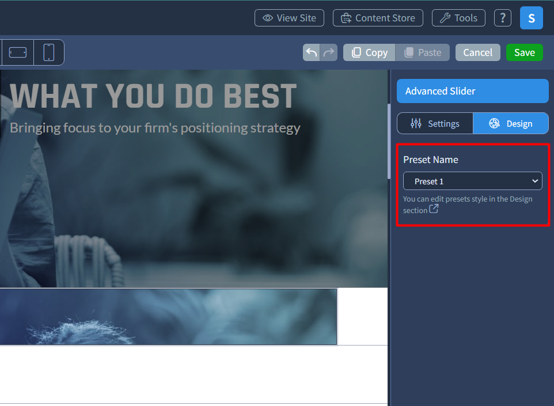
Task: Click the positioning strategy subtitle text
Action: pyautogui.click(x=155, y=128)
